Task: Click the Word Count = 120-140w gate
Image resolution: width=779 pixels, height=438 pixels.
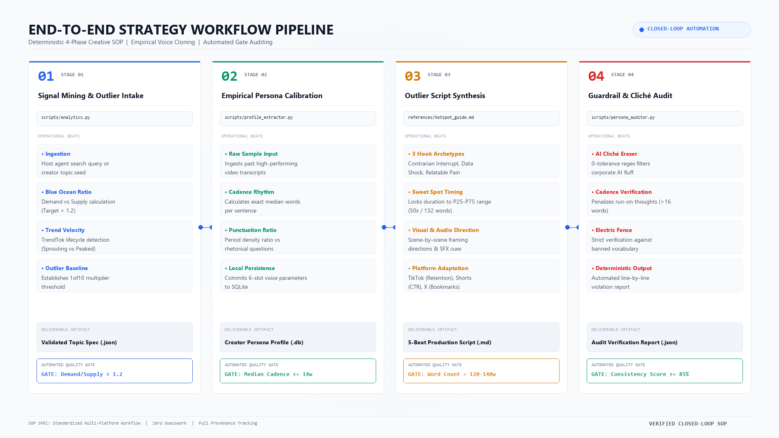Action: pyautogui.click(x=481, y=371)
